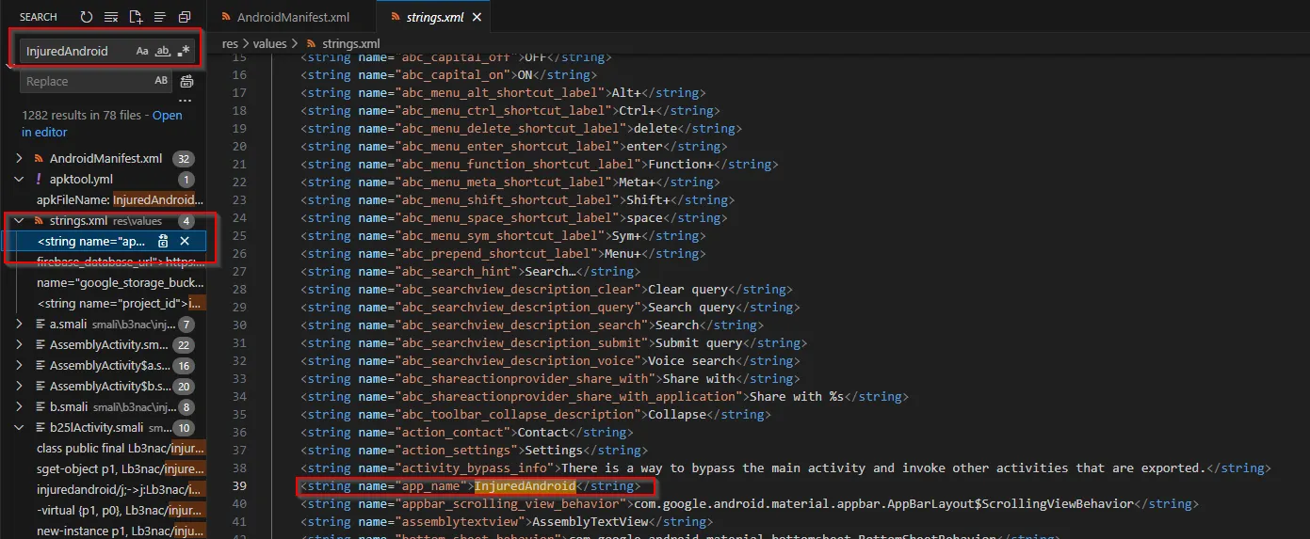
Task: Toggle Match Case in search box
Action: coord(142,51)
